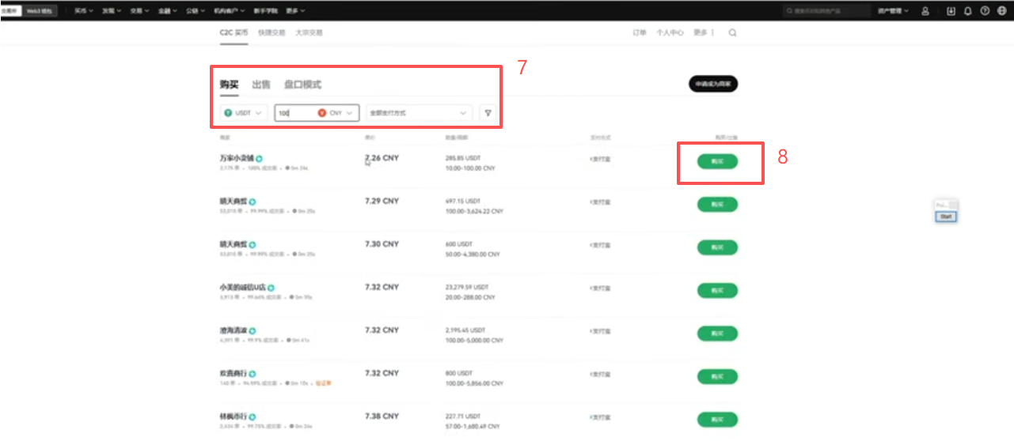Switch to 交易所 exchange mode
Image resolution: width=1014 pixels, height=441 pixels.
coord(10,11)
